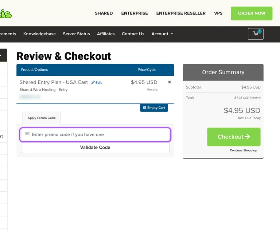This screenshot has height=231, width=280.
Task: Click the $4.95 USD Monthly totals value
Action: pyautogui.click(x=248, y=98)
